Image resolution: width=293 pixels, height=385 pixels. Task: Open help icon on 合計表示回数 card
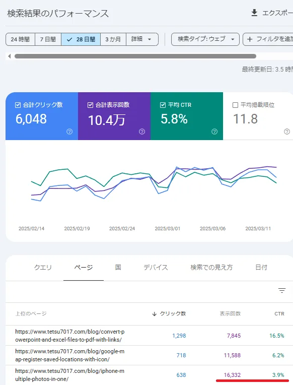tap(142, 132)
